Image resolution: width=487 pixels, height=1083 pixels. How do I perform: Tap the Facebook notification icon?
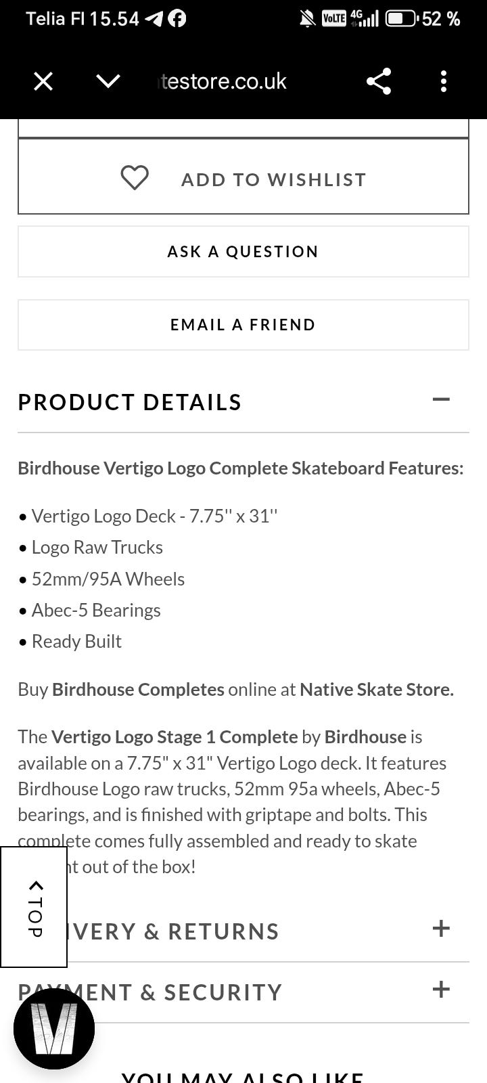point(177,18)
